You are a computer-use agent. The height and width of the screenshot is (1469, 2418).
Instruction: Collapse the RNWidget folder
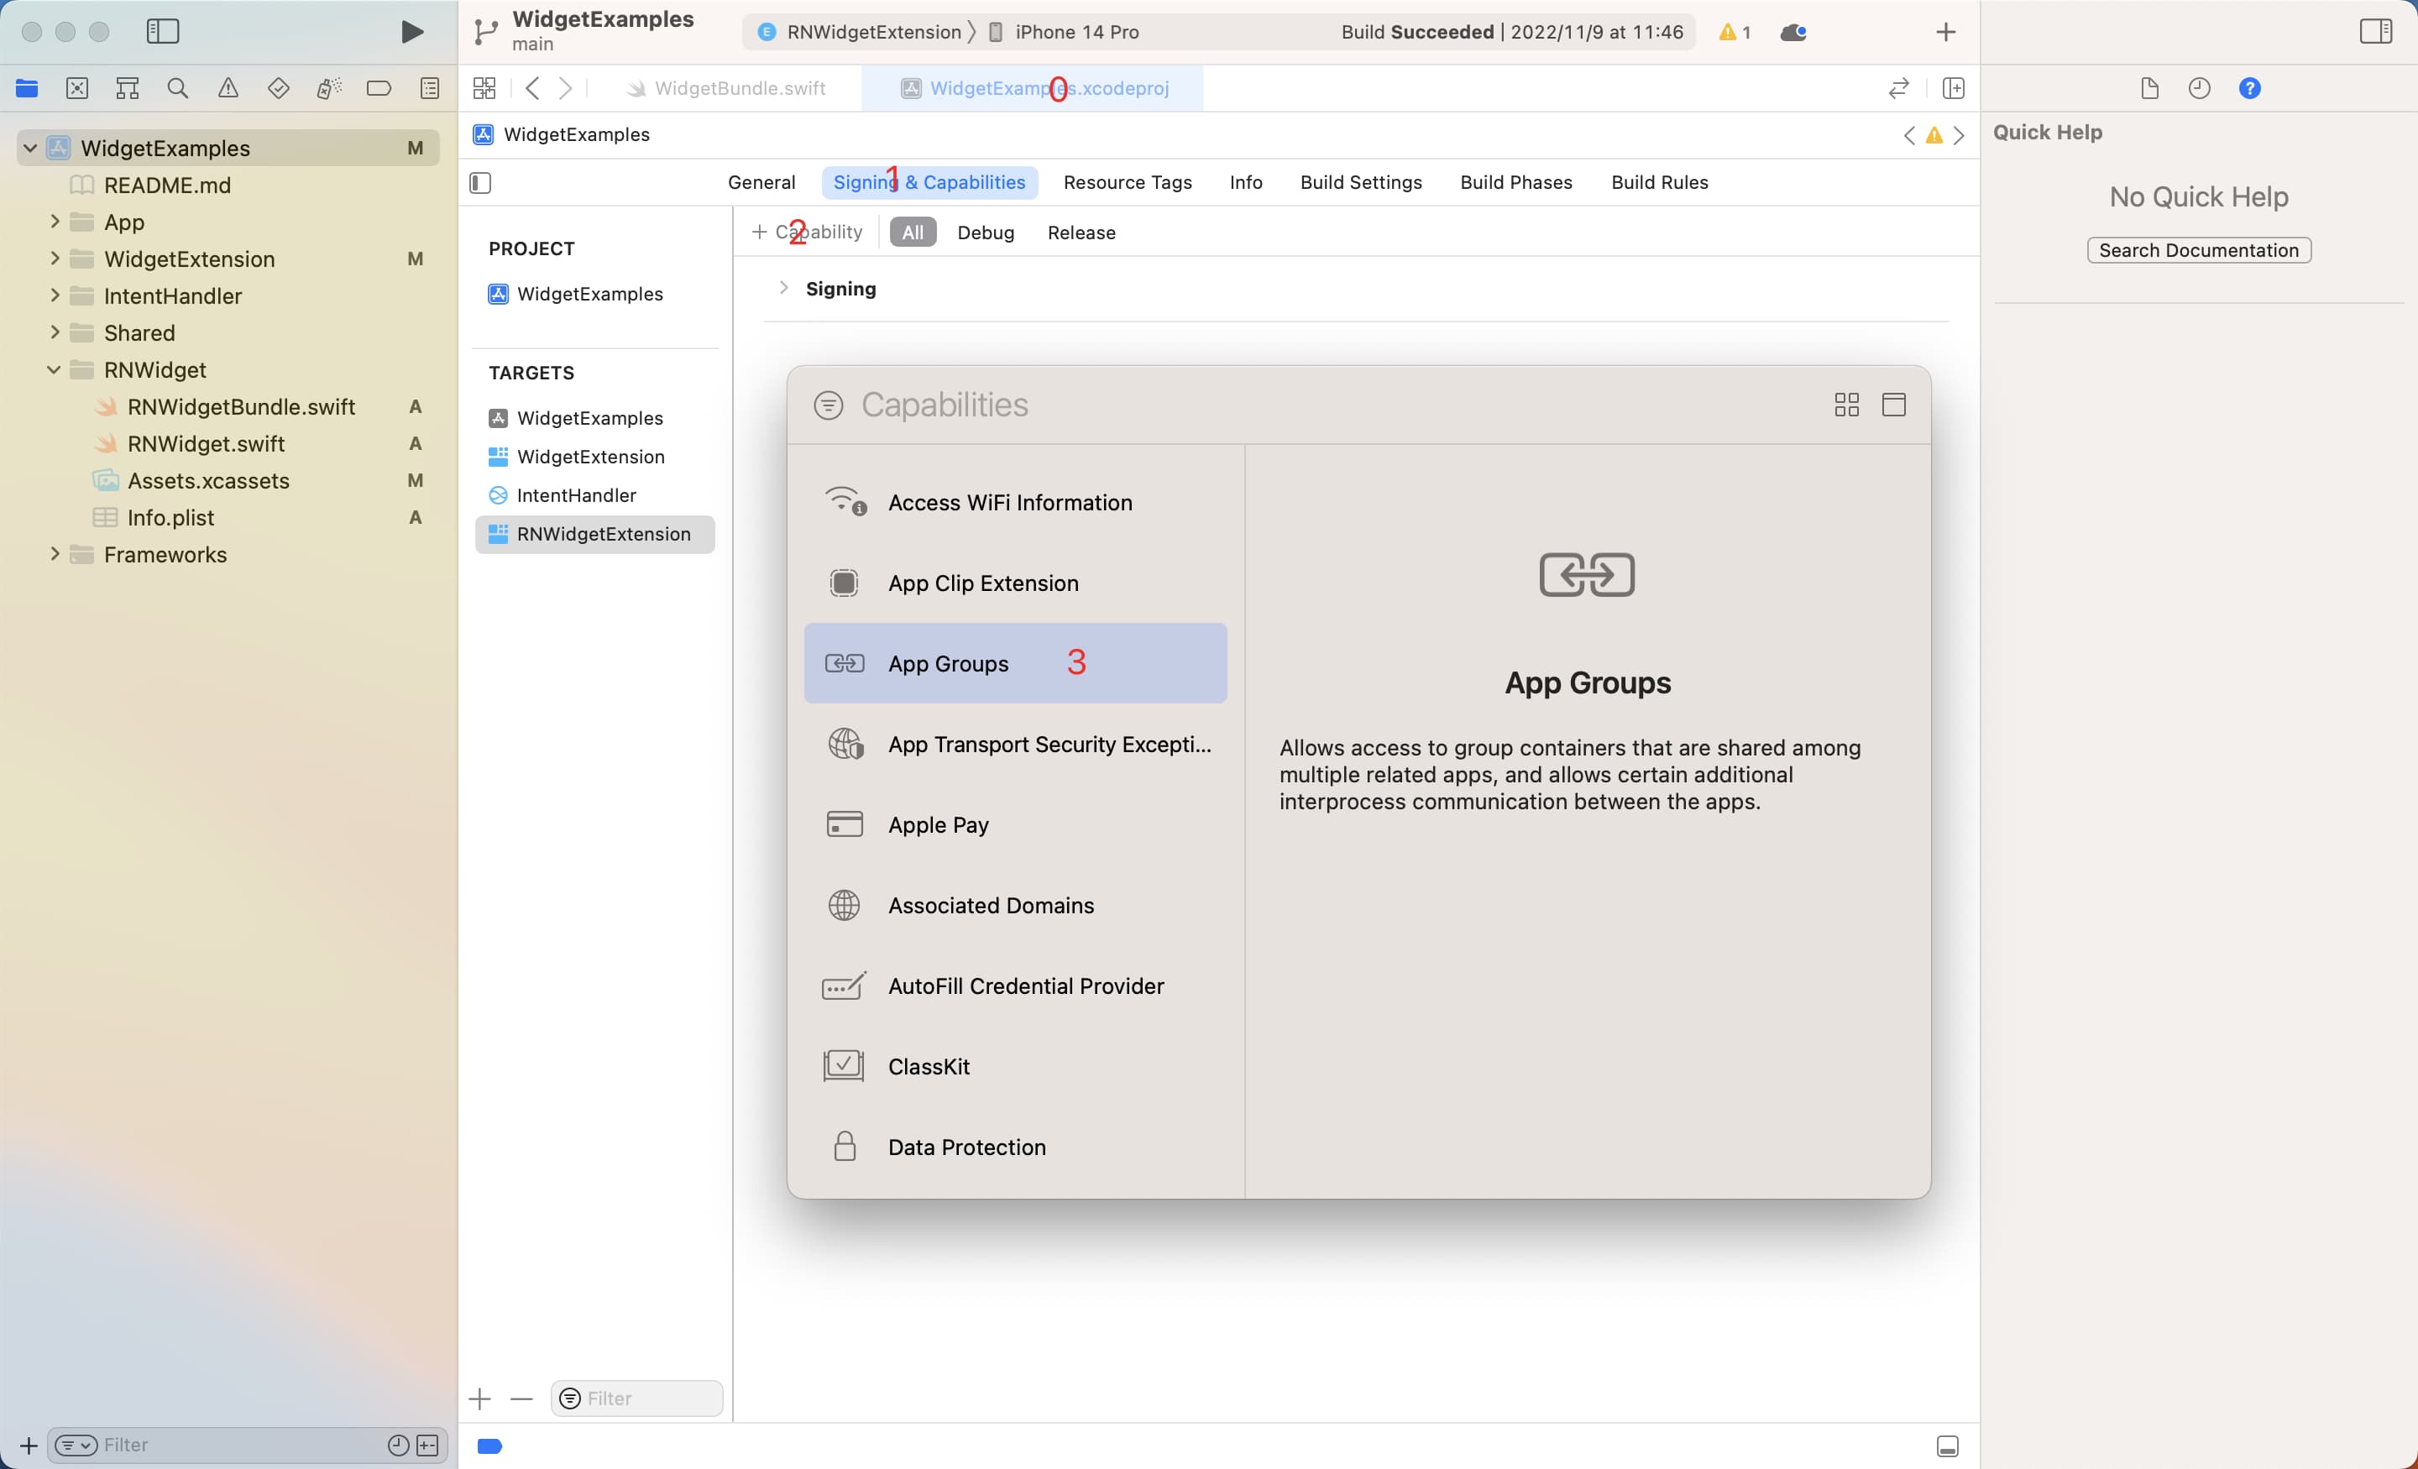[x=54, y=370]
